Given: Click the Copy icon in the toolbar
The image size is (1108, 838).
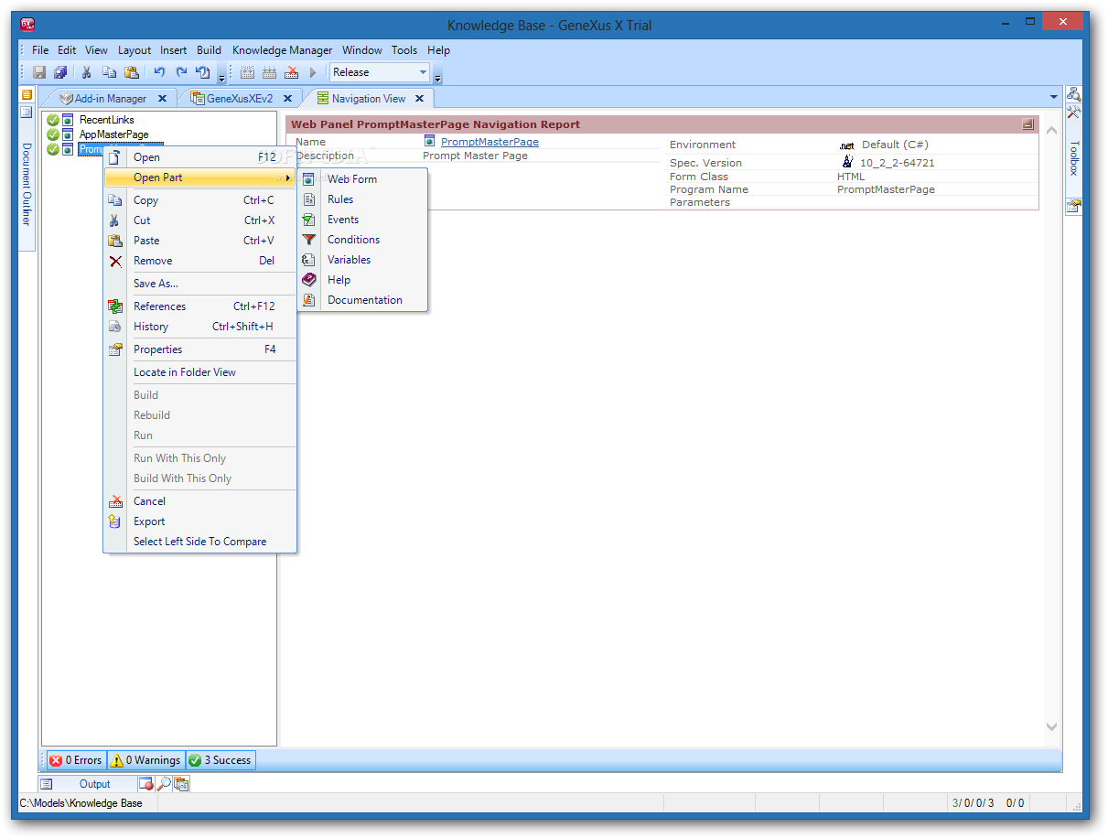Looking at the screenshot, I should [109, 72].
